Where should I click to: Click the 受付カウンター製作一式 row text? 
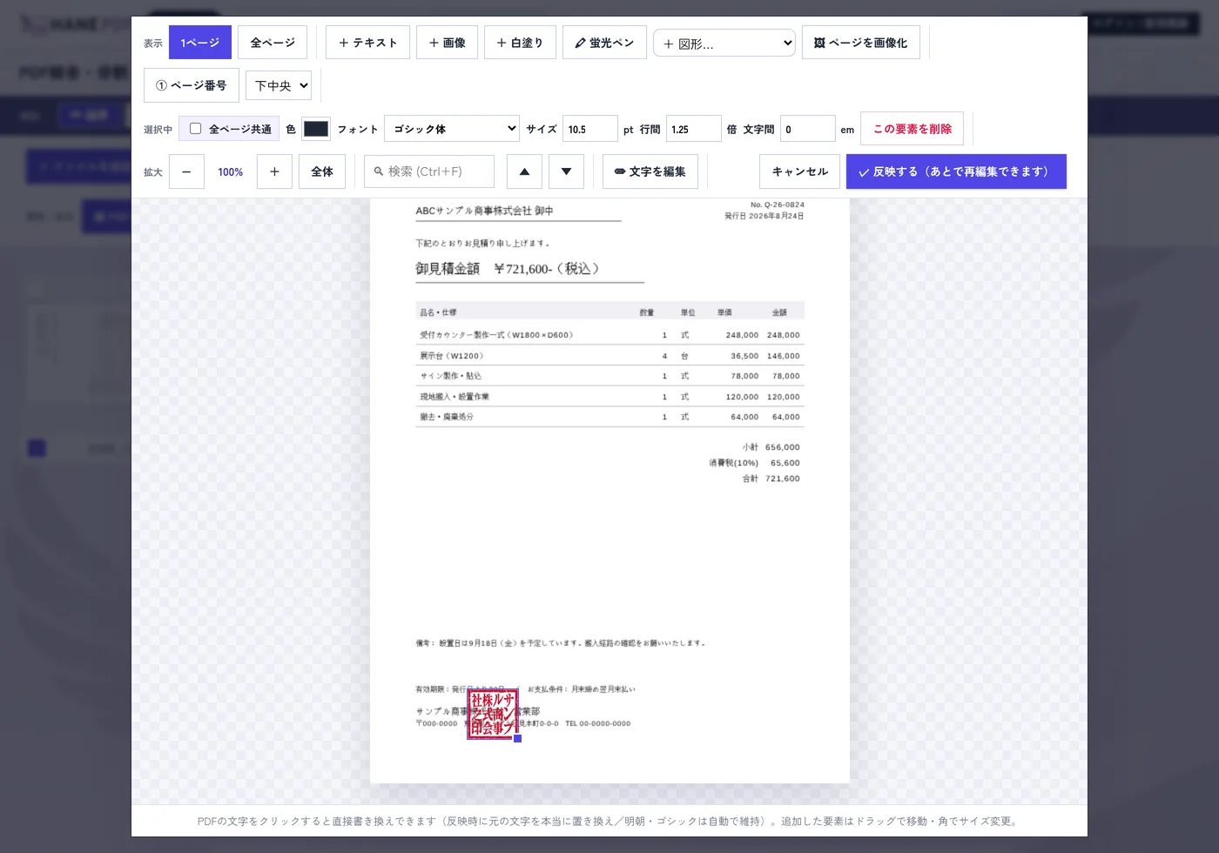(x=496, y=335)
